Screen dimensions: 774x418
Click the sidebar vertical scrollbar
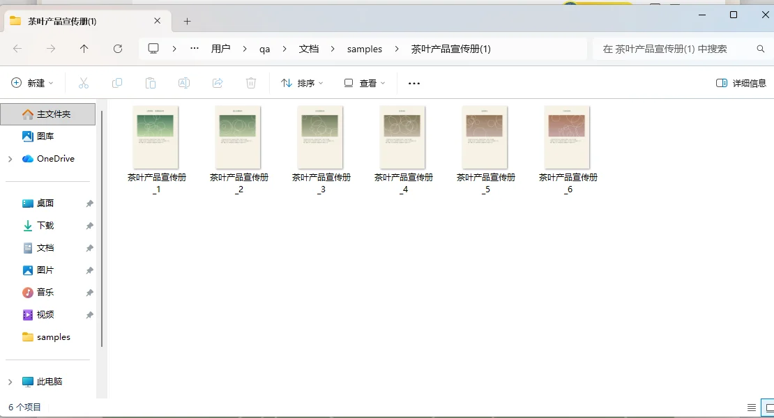tap(102, 229)
